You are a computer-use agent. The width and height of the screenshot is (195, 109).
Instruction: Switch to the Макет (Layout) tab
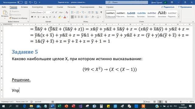click(x=50, y=7)
